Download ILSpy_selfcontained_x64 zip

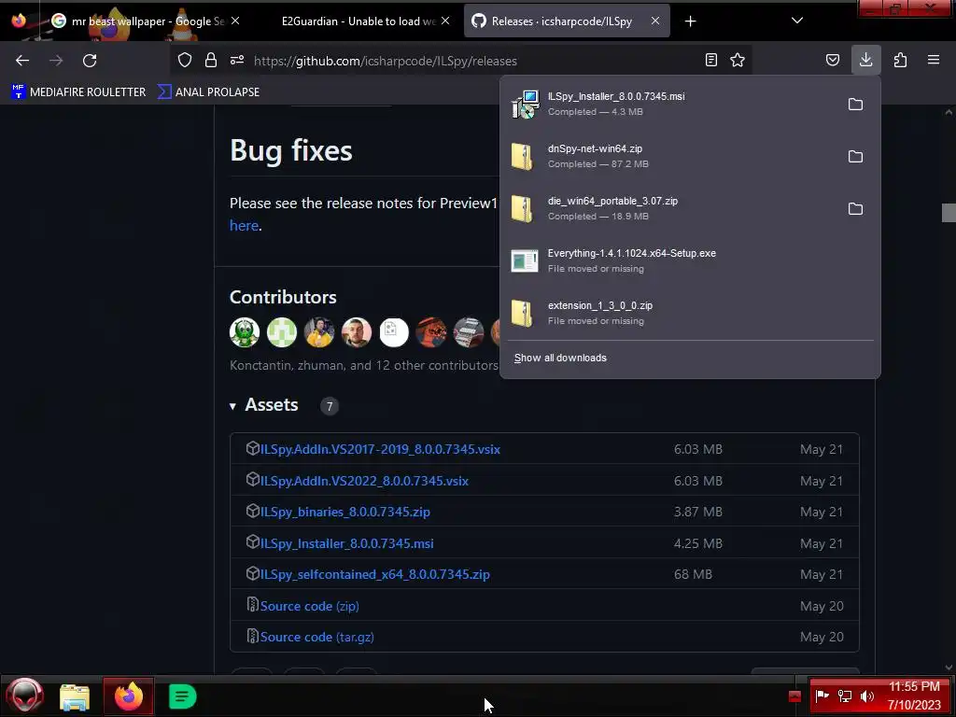tap(375, 574)
